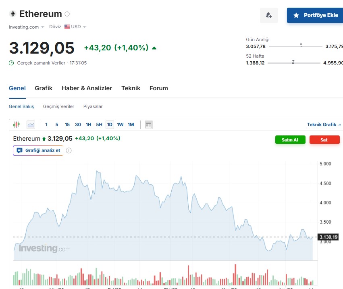343x289 pixels.
Task: Switch to the area chart icon
Action: coord(31,125)
